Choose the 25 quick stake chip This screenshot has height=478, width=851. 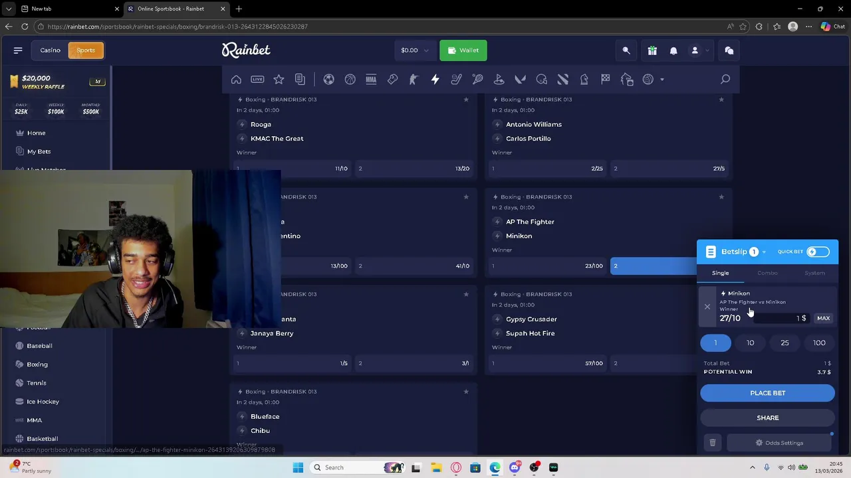click(x=785, y=343)
